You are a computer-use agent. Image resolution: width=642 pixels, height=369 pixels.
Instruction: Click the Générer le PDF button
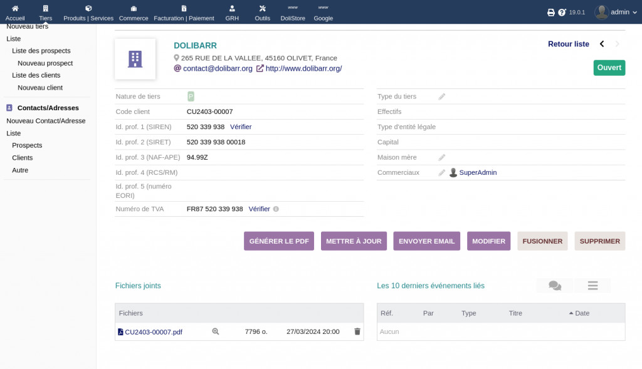click(x=279, y=241)
